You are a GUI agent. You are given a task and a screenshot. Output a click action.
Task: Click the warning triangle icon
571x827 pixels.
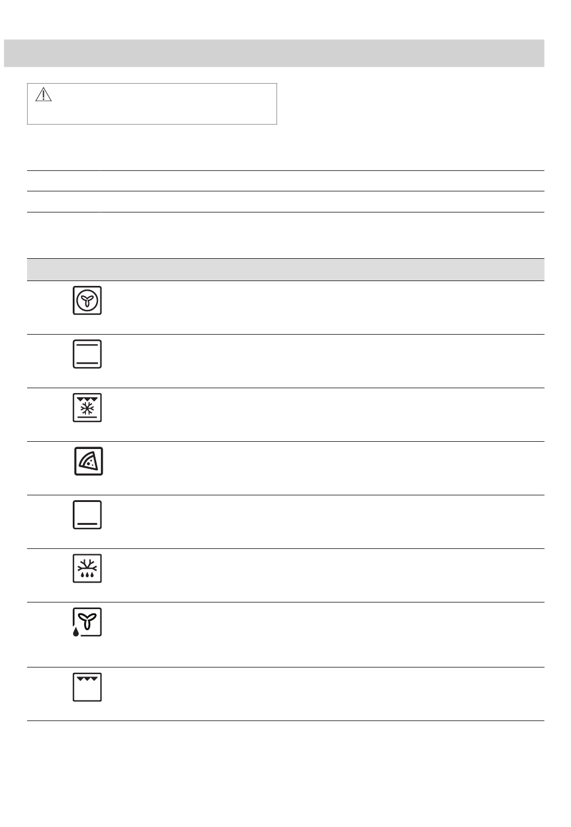44,94
